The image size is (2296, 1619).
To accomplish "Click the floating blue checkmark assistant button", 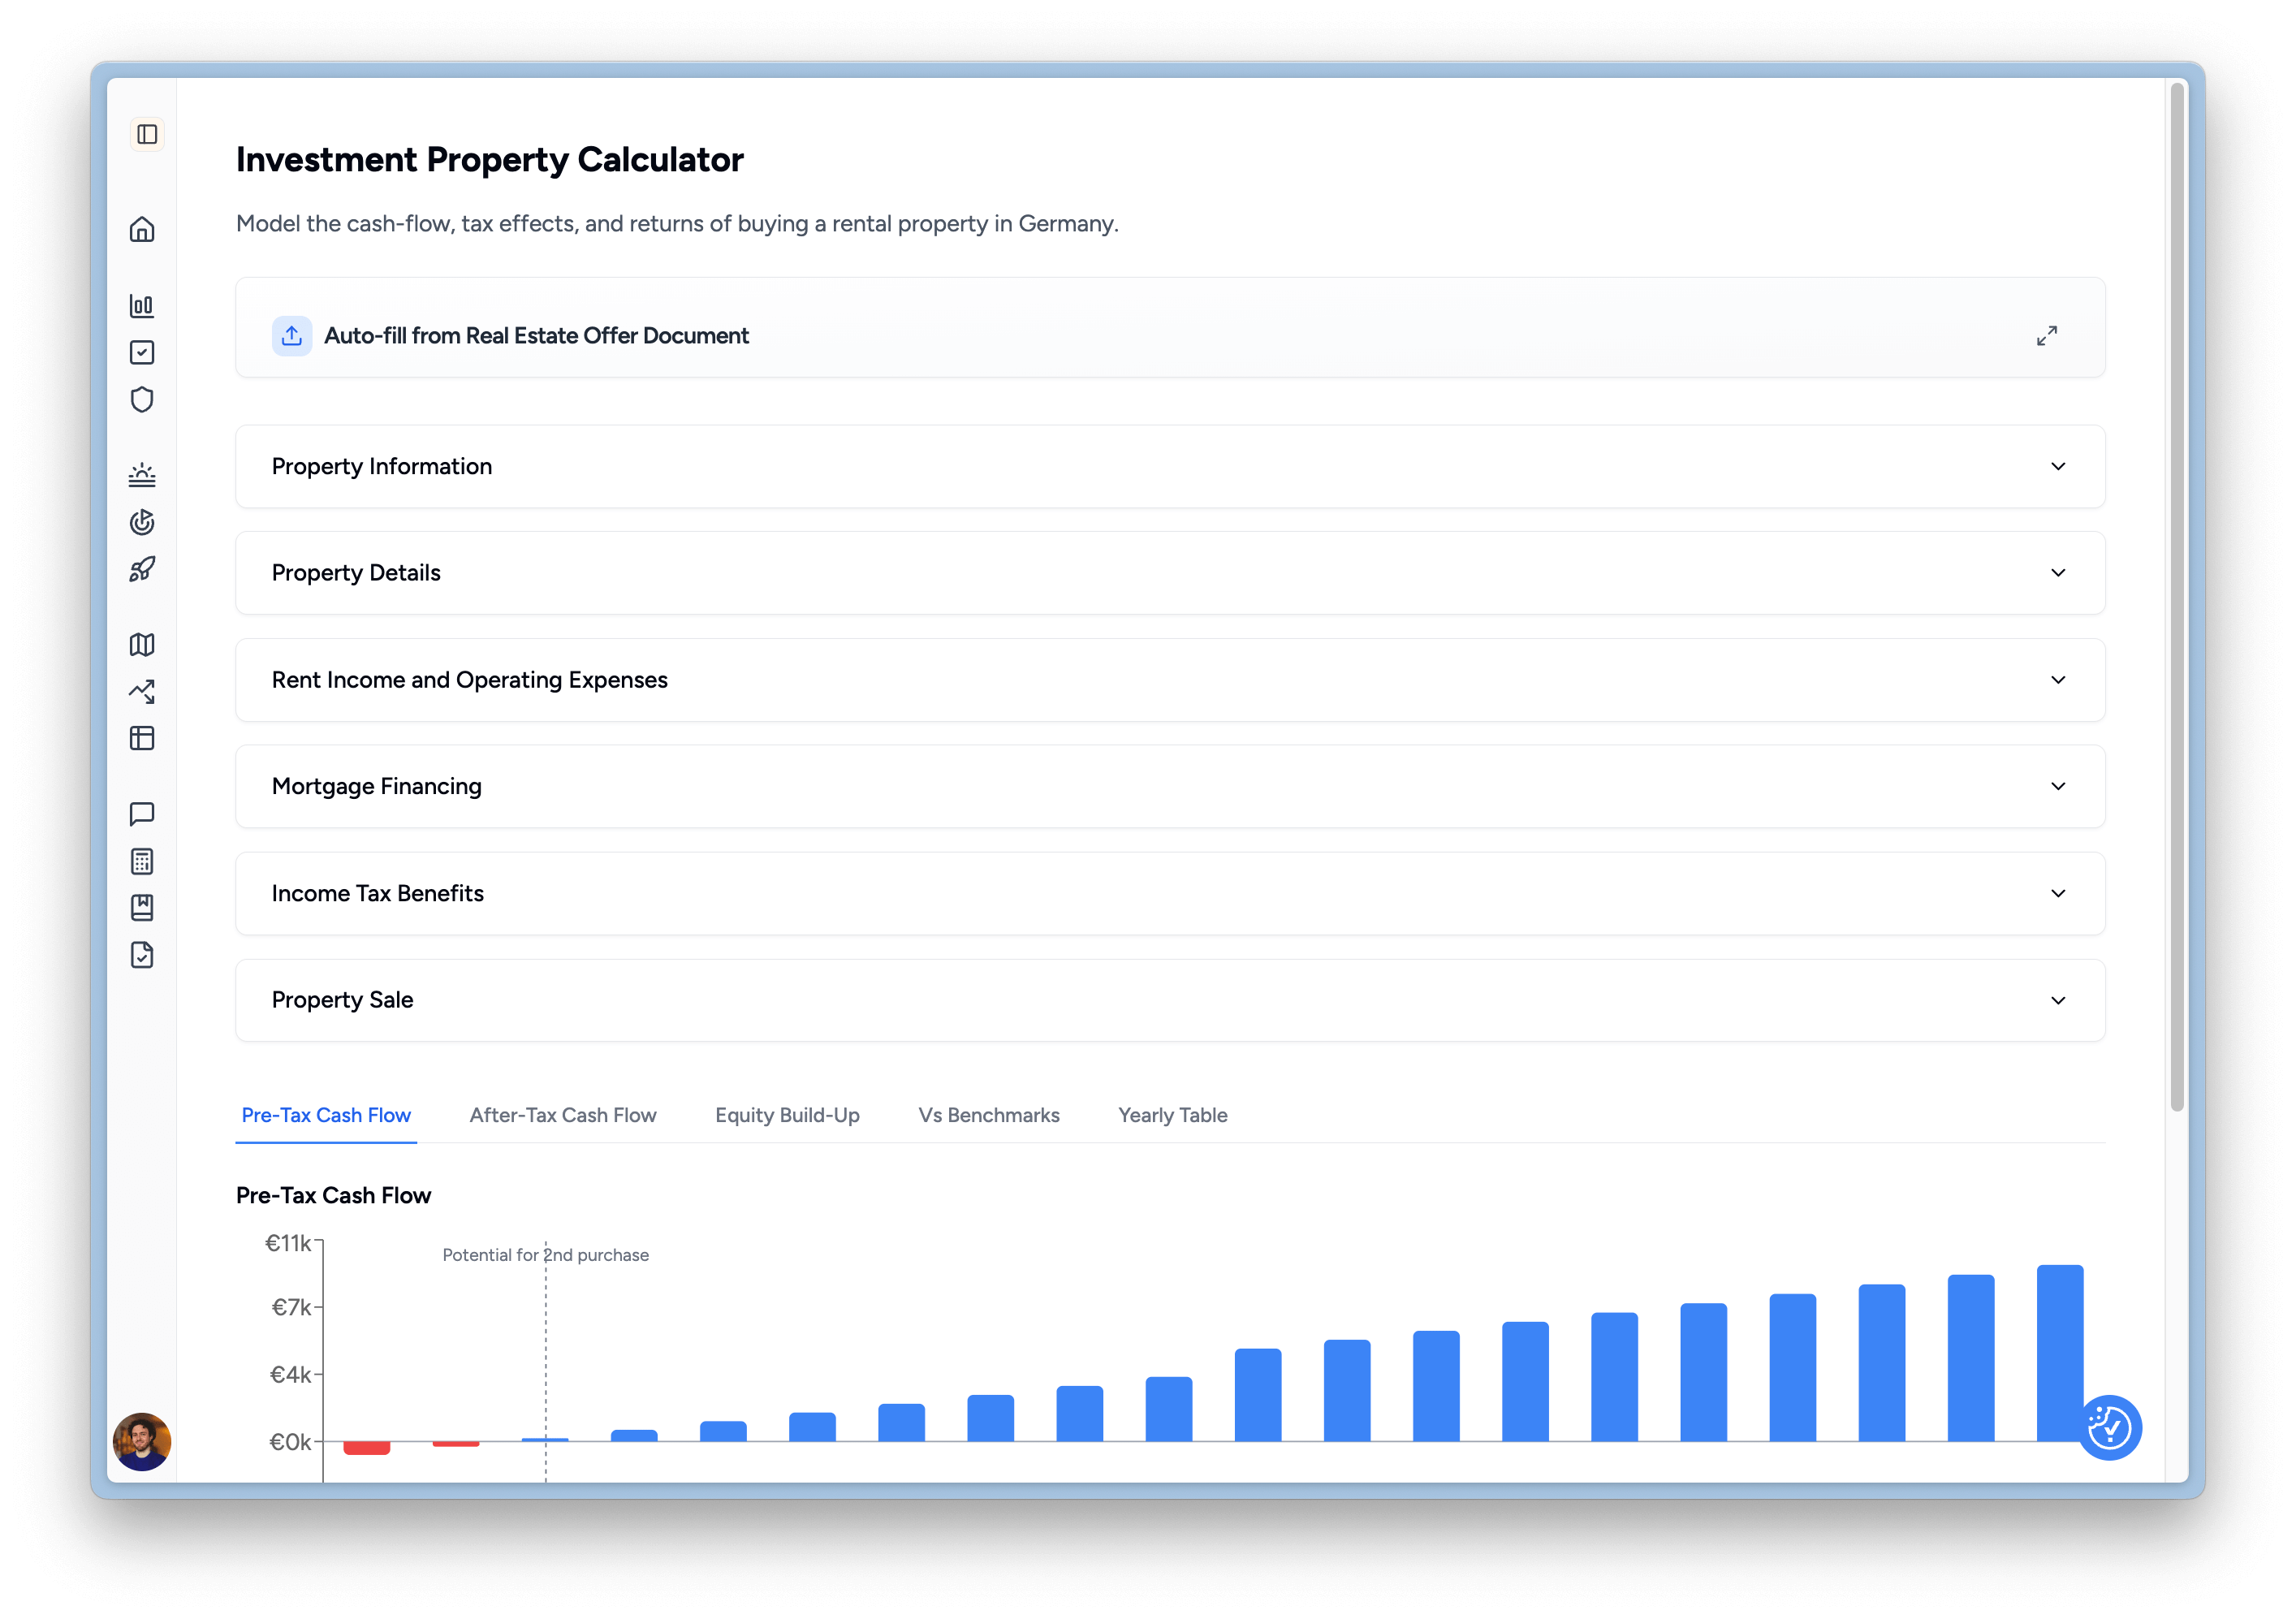I will 2110,1428.
